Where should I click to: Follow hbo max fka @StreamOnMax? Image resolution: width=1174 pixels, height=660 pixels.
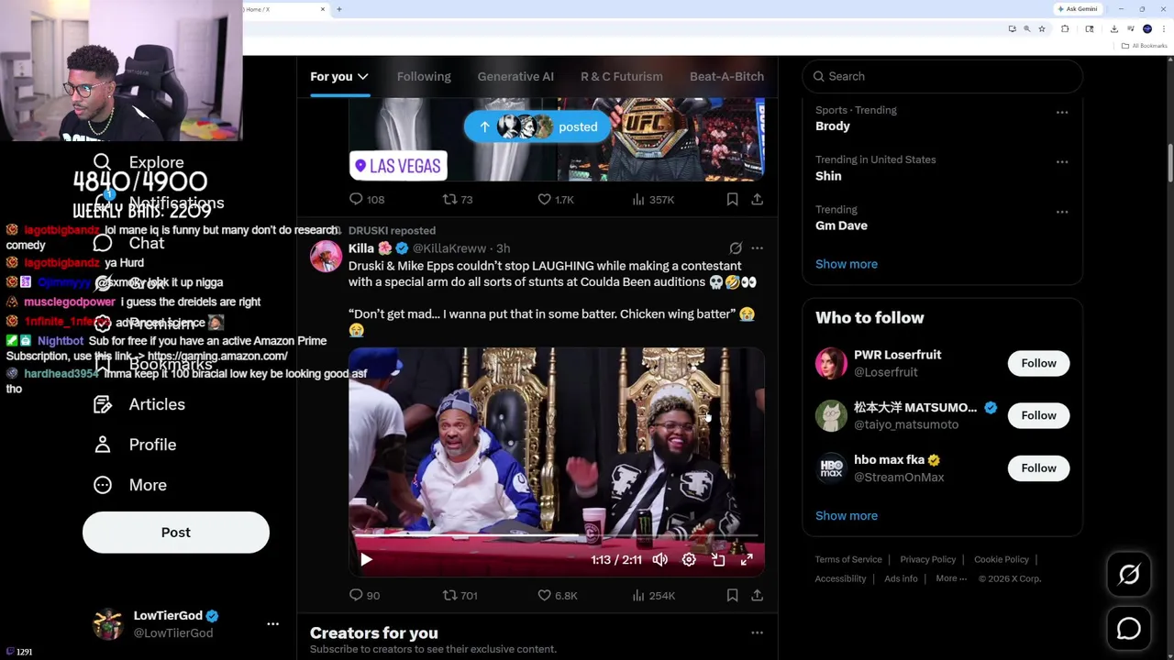click(x=1038, y=467)
